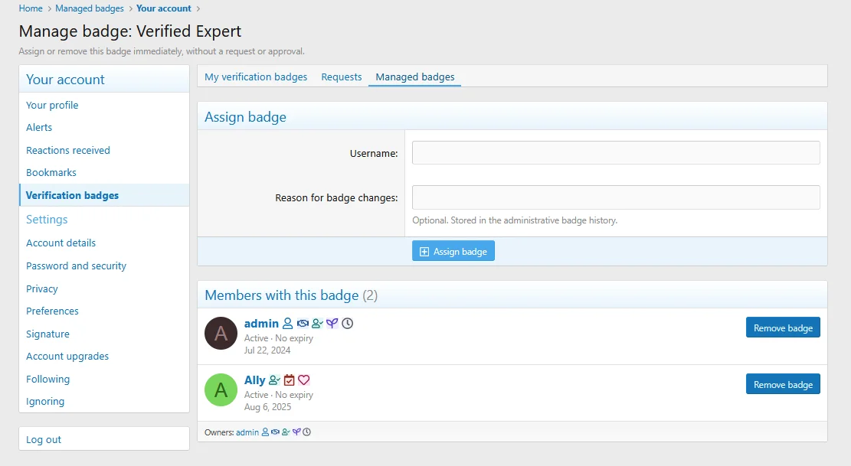Click the calendar-check badge icon beside Ally

(x=290, y=380)
